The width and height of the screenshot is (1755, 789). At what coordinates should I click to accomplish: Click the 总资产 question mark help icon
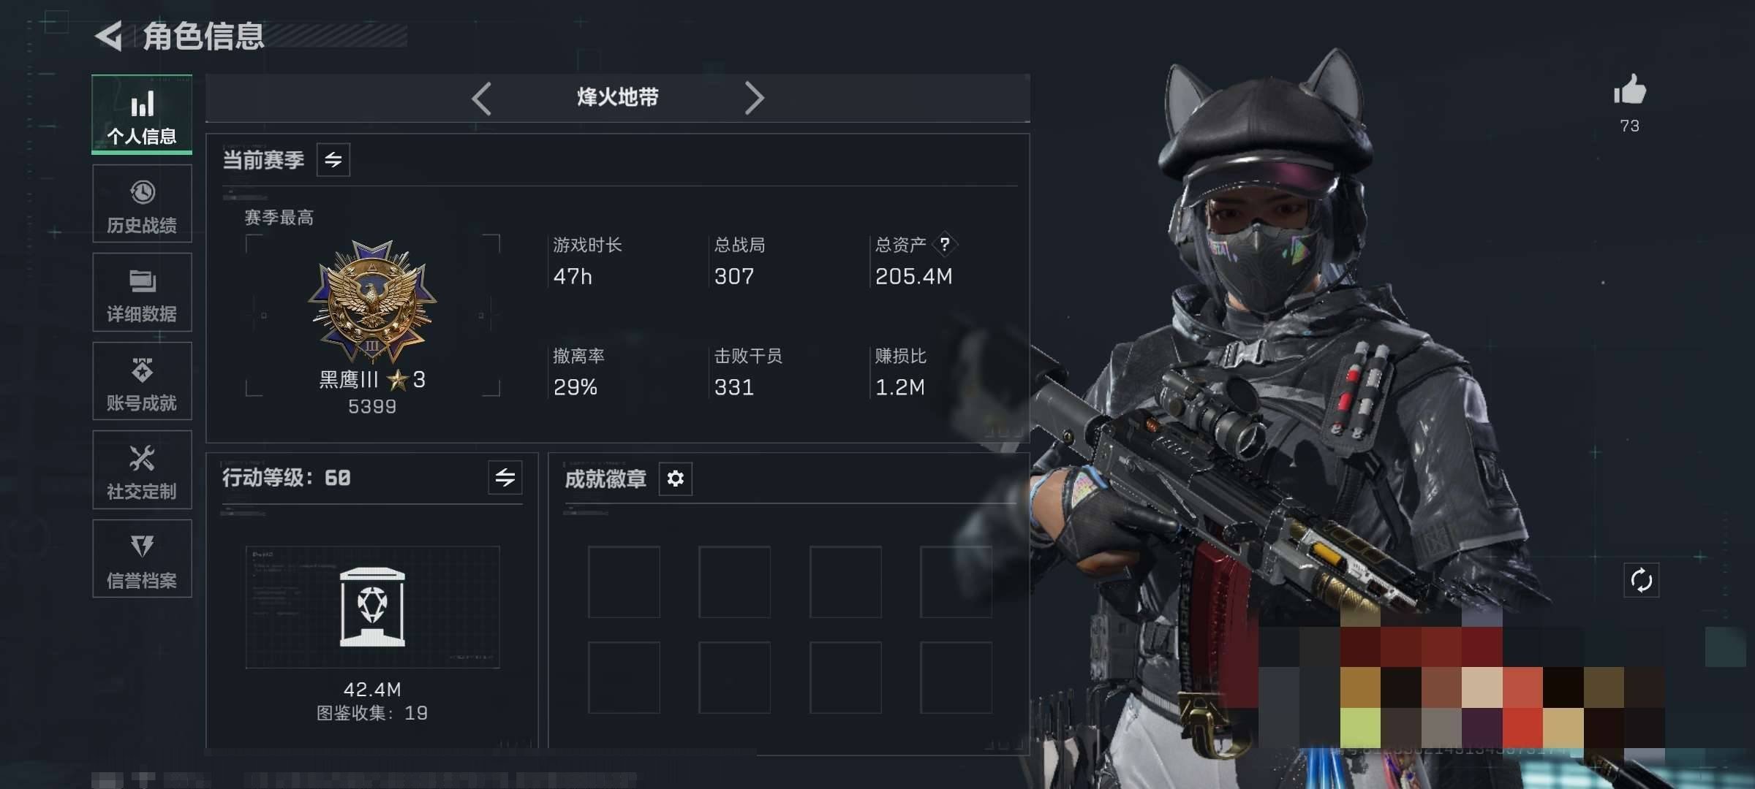[x=945, y=244]
